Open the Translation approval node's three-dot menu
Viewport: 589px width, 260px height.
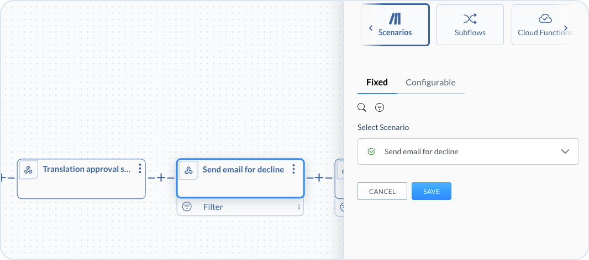tap(140, 169)
